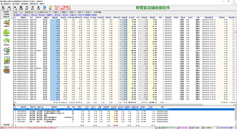
Task: Open the 操作工具 menu
Action: [16, 4]
